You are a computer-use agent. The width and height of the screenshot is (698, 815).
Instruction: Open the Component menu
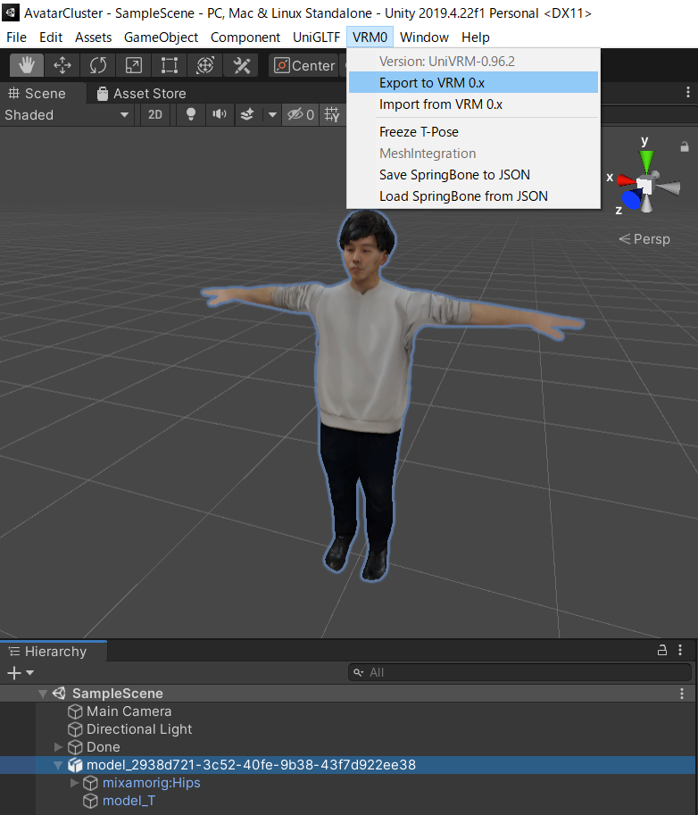click(x=245, y=37)
